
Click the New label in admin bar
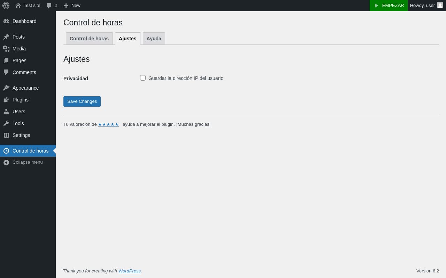point(76,6)
